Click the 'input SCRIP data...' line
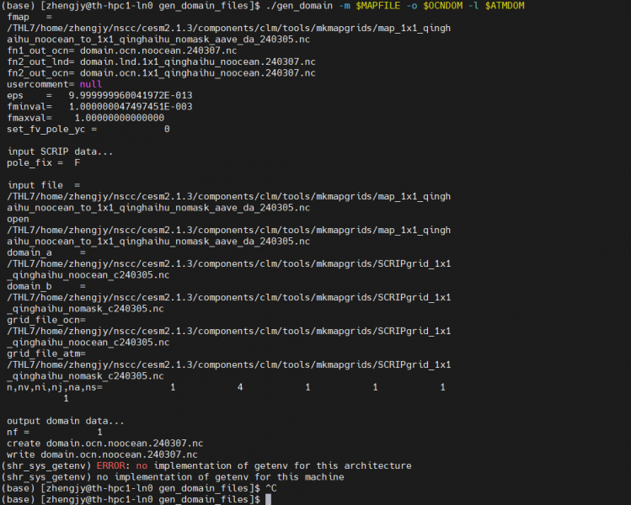Screen dimensions: 631x505 pyautogui.click(x=60, y=151)
